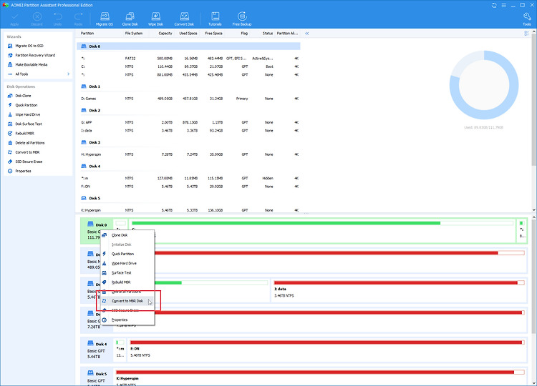Select the I: data partition row
This screenshot has height=386, width=537.
click(x=190, y=131)
